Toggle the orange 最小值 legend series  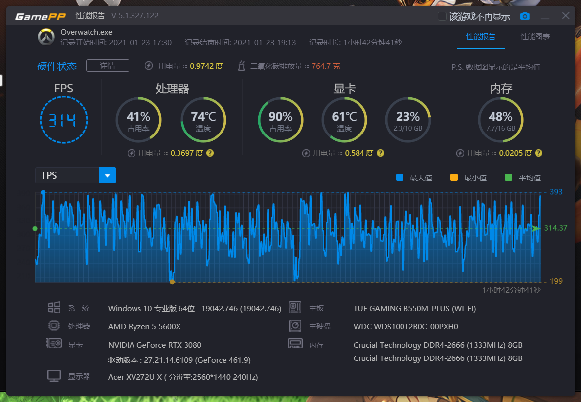click(454, 178)
